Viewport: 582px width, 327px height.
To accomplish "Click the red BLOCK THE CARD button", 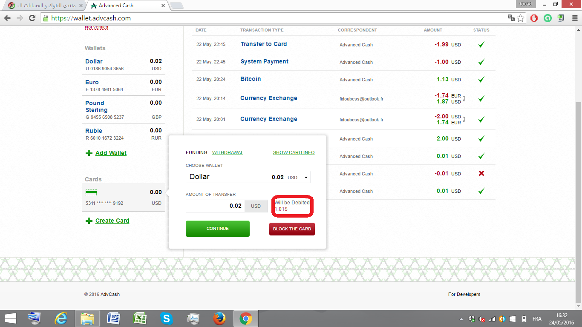I will pyautogui.click(x=292, y=229).
